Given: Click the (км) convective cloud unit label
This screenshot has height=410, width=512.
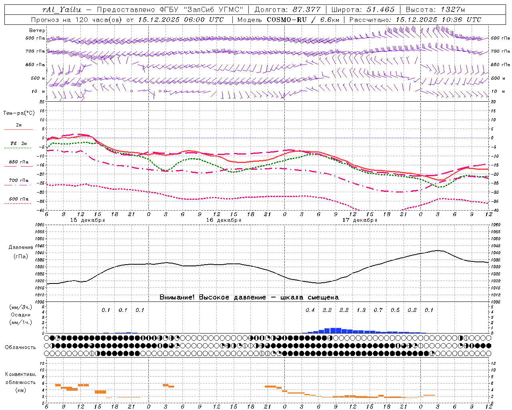Looking at the screenshot, I should click(21, 390).
